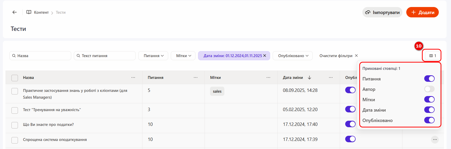This screenshot has width=451, height=149.
Task: Remove the Дата зміни filter with X
Action: pyautogui.click(x=265, y=56)
